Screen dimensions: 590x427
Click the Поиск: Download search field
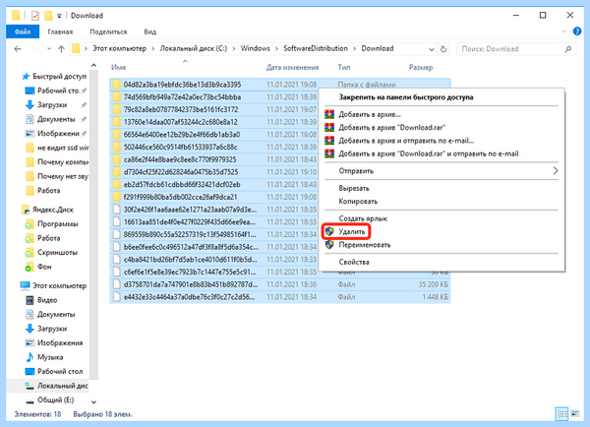coord(516,49)
